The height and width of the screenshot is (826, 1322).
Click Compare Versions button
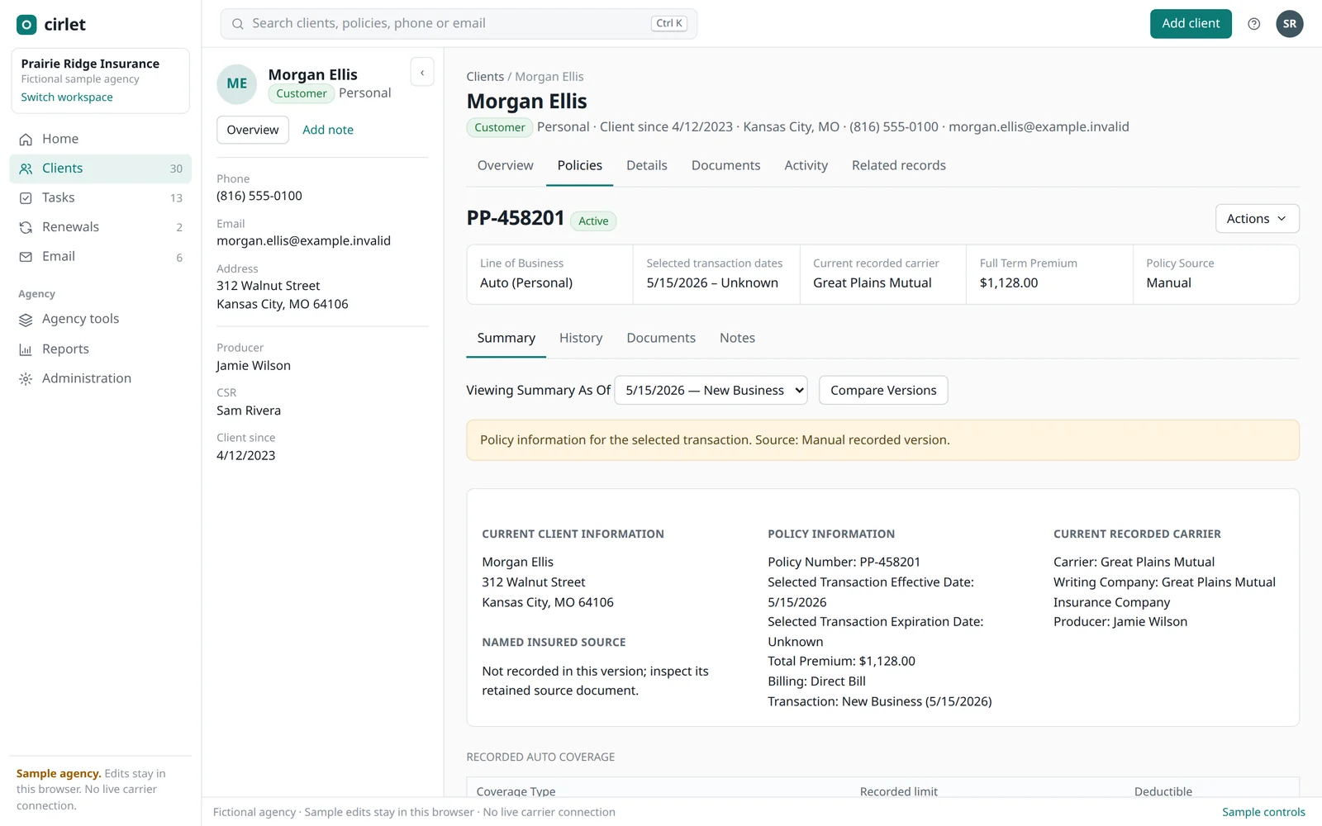883,390
